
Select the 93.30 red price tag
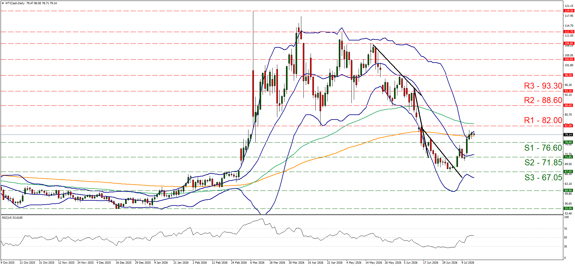tap(569, 91)
